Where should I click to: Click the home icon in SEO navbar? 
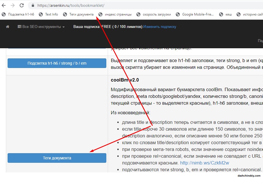point(7,27)
